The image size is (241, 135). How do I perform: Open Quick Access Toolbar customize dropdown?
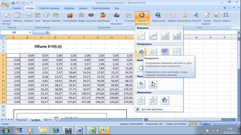tap(32, 3)
